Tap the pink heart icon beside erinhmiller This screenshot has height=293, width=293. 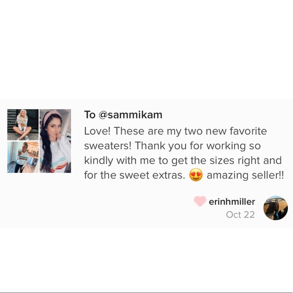point(200,201)
